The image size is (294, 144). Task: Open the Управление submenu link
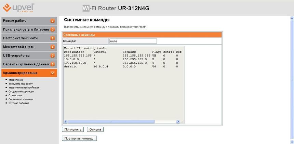(x=16, y=80)
